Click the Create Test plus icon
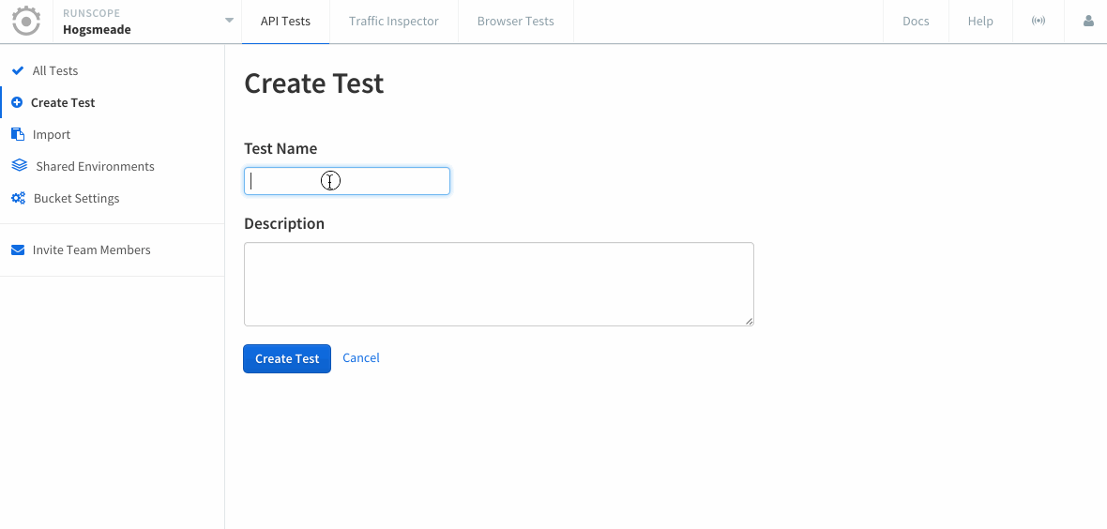1107x529 pixels. point(18,102)
